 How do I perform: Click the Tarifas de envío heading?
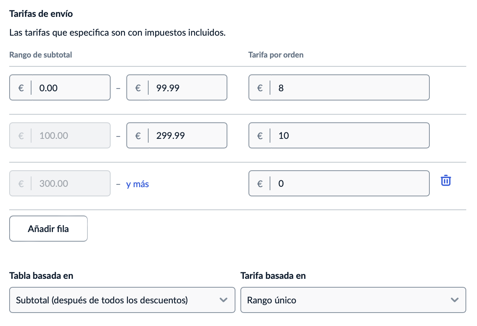click(41, 14)
